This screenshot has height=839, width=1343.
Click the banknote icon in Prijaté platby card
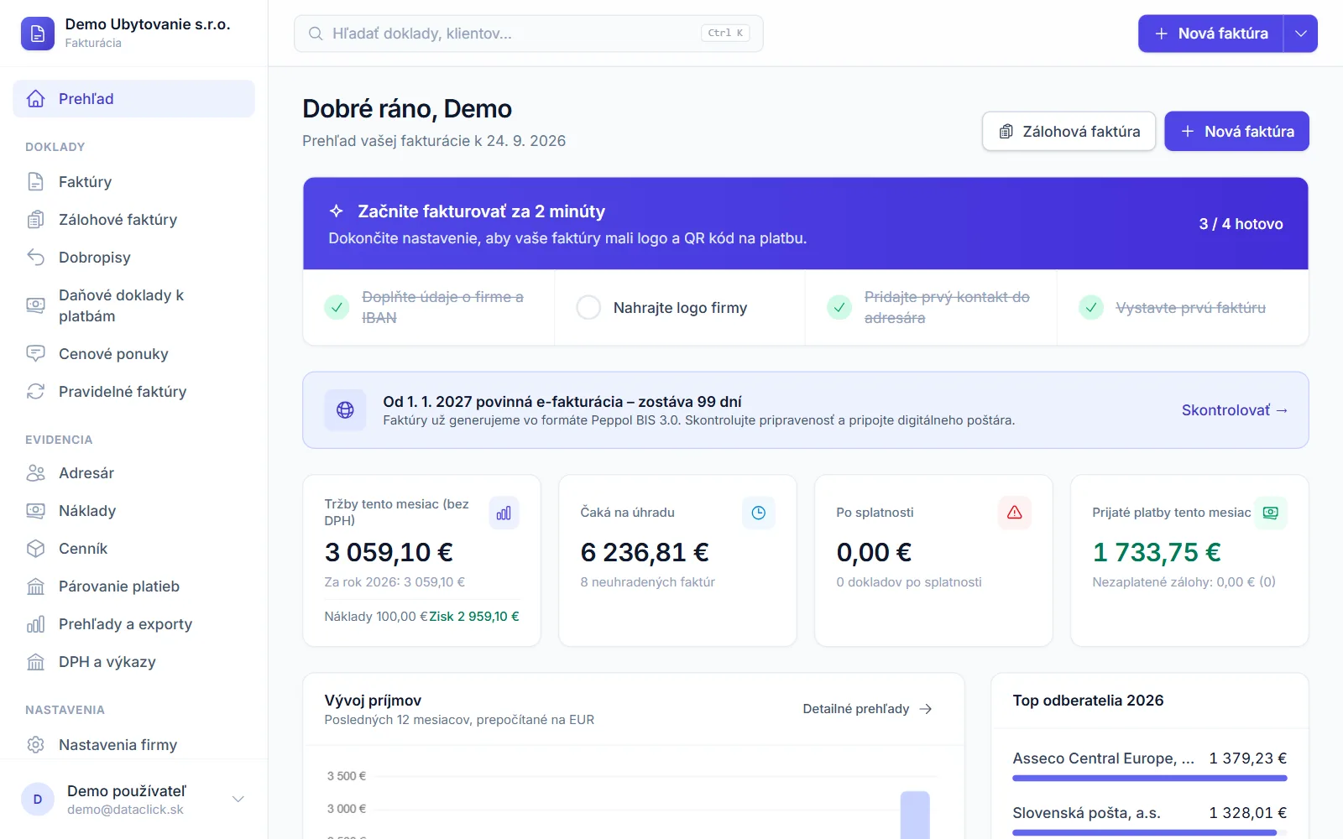1271,513
